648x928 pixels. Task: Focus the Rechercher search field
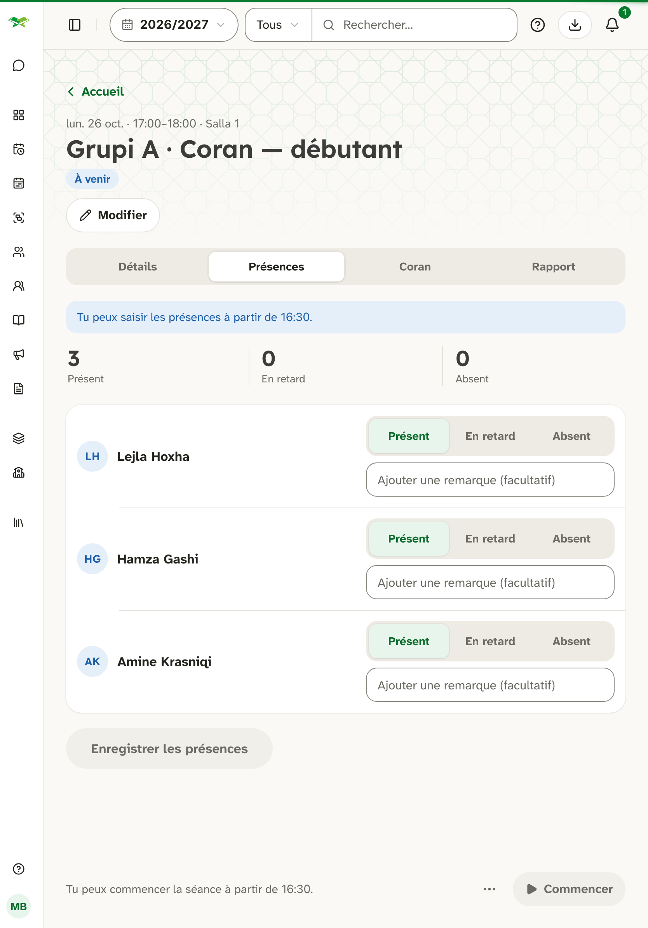point(415,25)
